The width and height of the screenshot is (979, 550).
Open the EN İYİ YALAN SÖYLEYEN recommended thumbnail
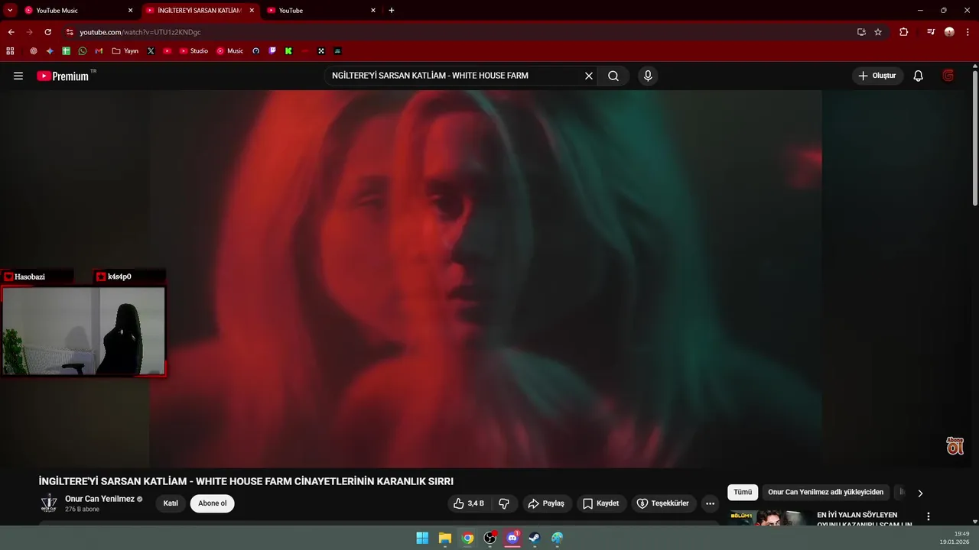[769, 518]
